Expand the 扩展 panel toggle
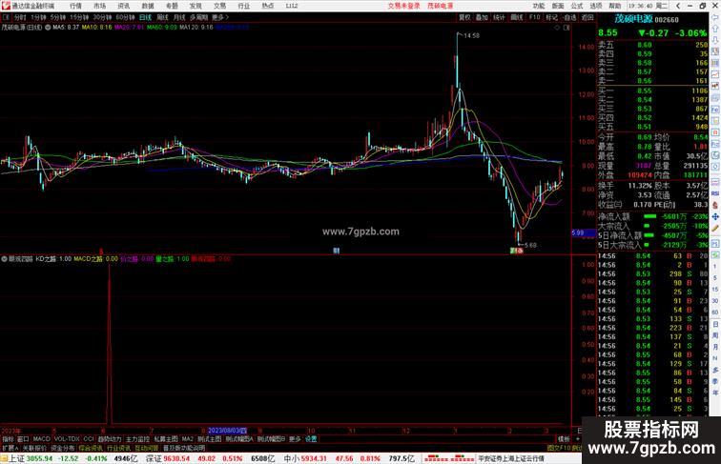This screenshot has width=721, height=464. click(10, 448)
